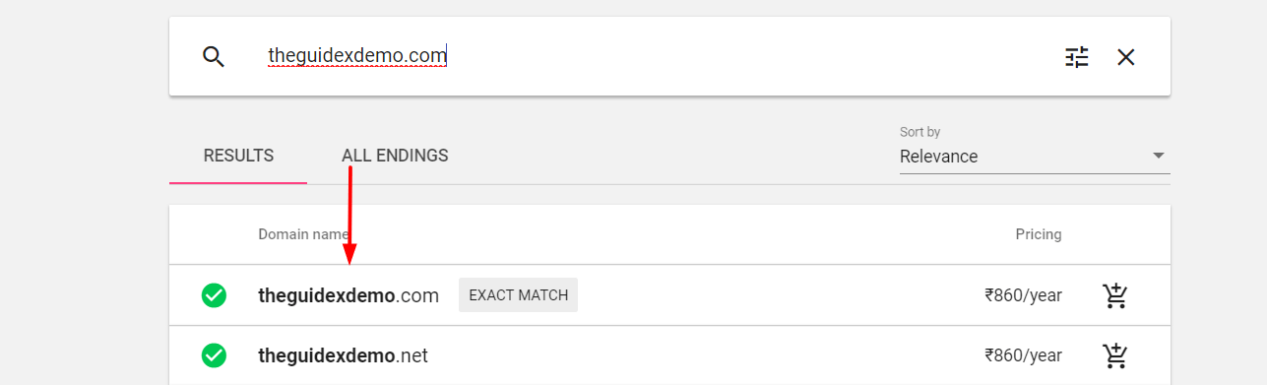Expand the Sort by dropdown arrow

click(1159, 156)
